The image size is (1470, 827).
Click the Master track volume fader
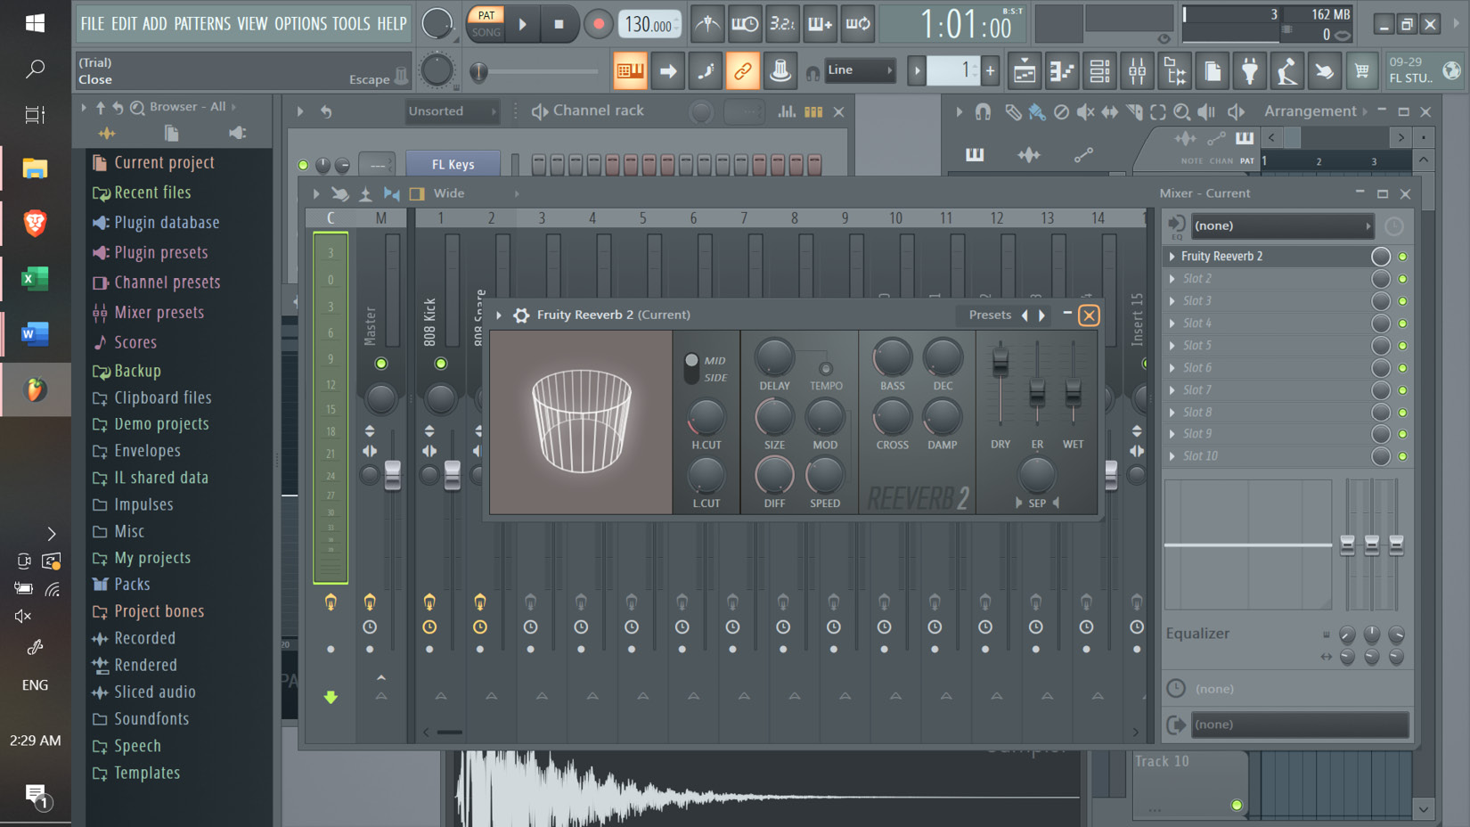(392, 475)
